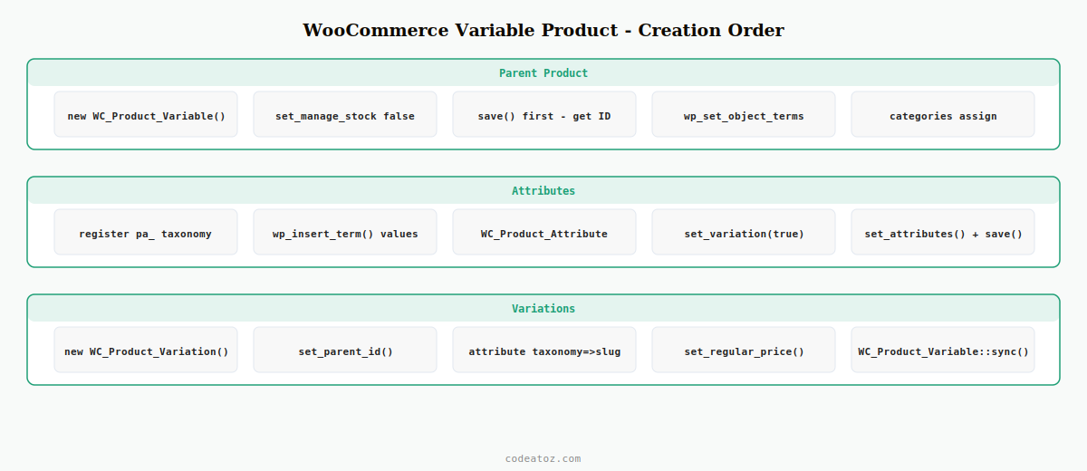Click the 'Variations' section header
The width and height of the screenshot is (1087, 471).
pyautogui.click(x=543, y=309)
